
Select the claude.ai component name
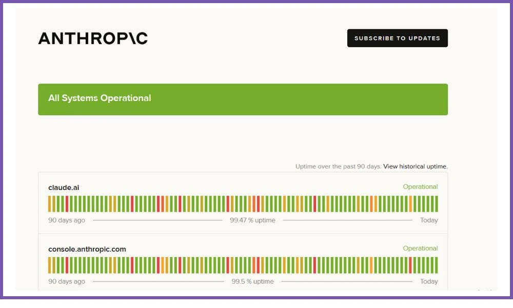pyautogui.click(x=64, y=187)
